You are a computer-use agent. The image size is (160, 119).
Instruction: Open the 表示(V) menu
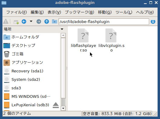click(x=54, y=12)
